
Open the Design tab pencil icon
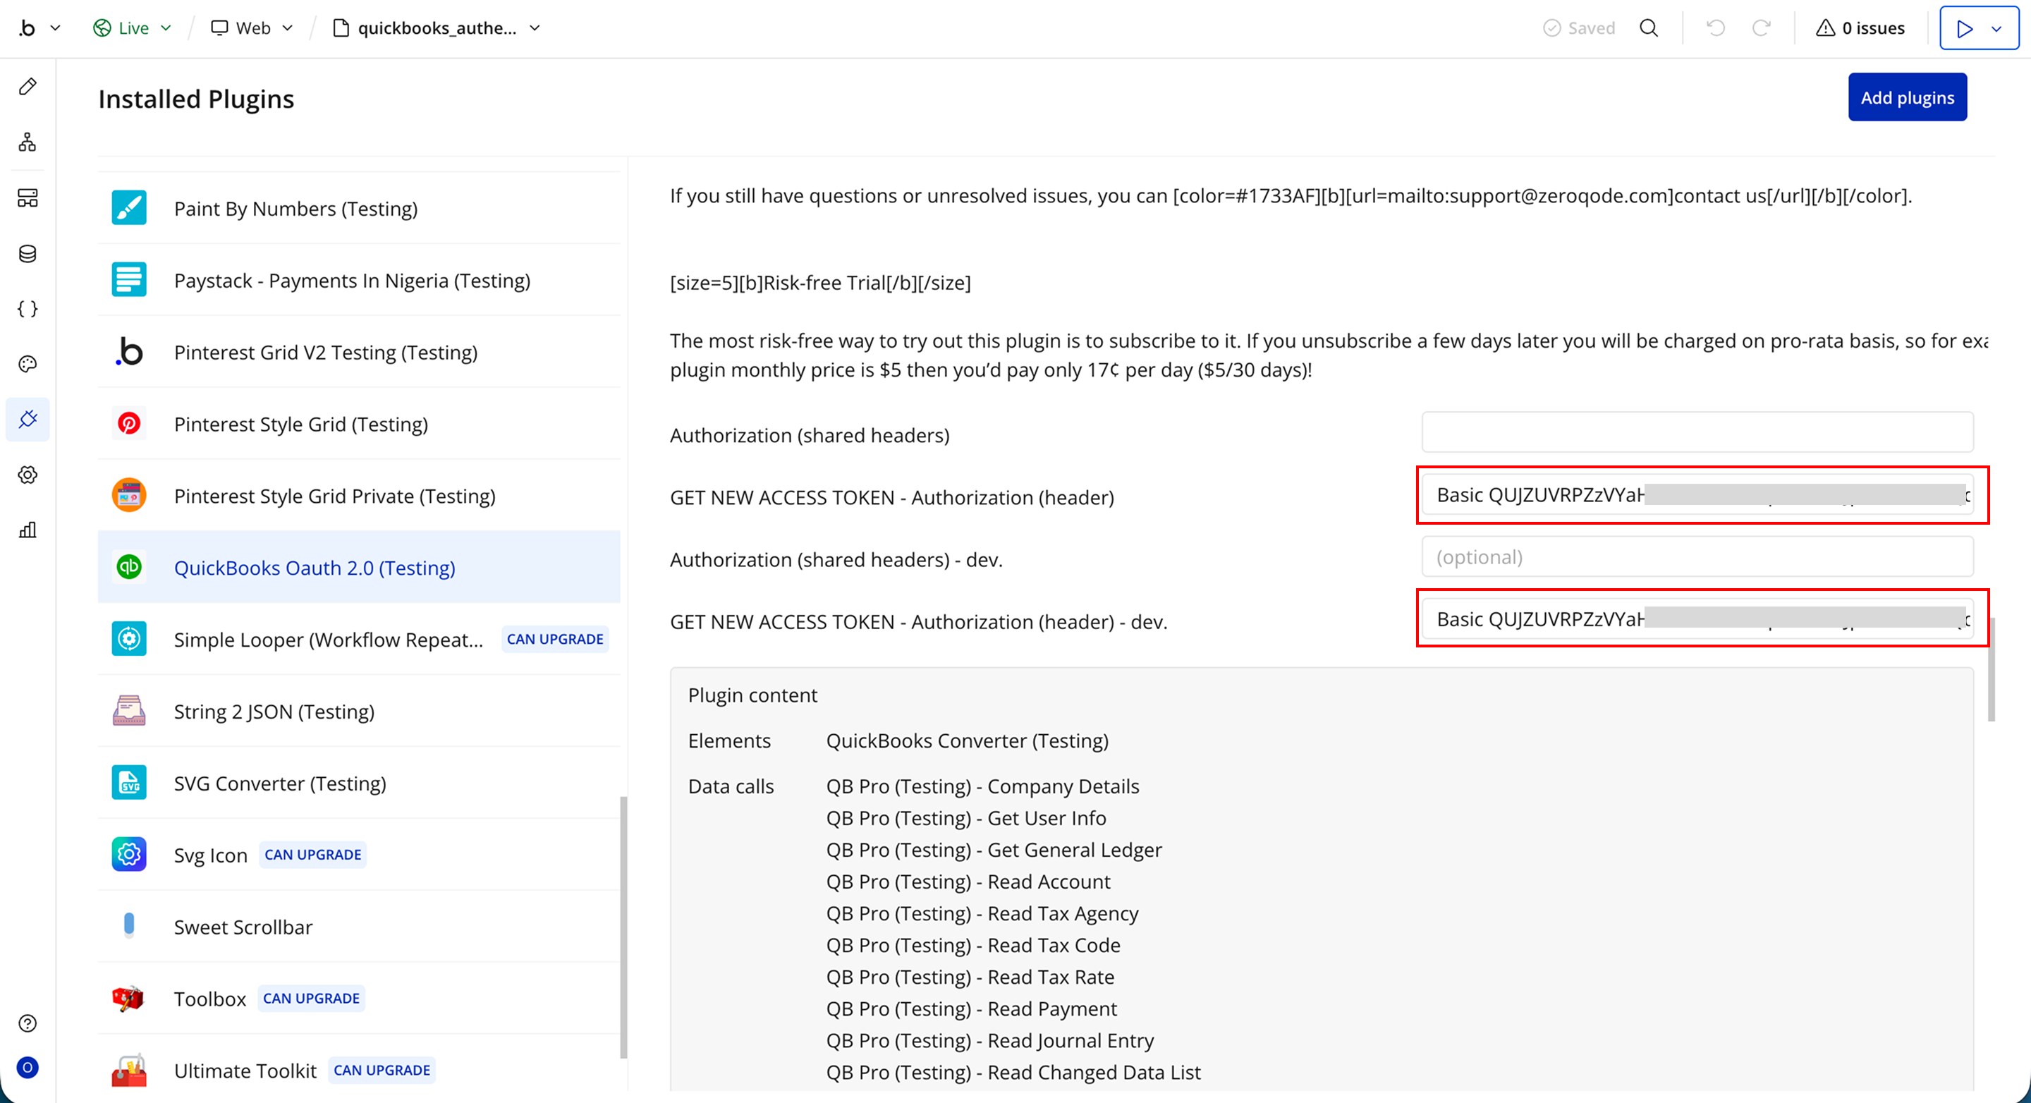(28, 87)
